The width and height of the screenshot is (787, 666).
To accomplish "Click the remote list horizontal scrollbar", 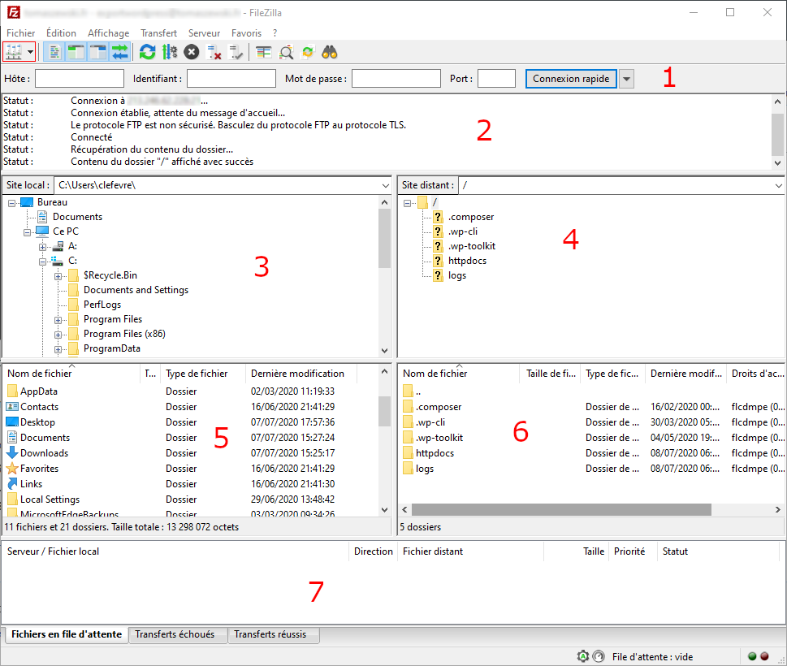I will [561, 509].
